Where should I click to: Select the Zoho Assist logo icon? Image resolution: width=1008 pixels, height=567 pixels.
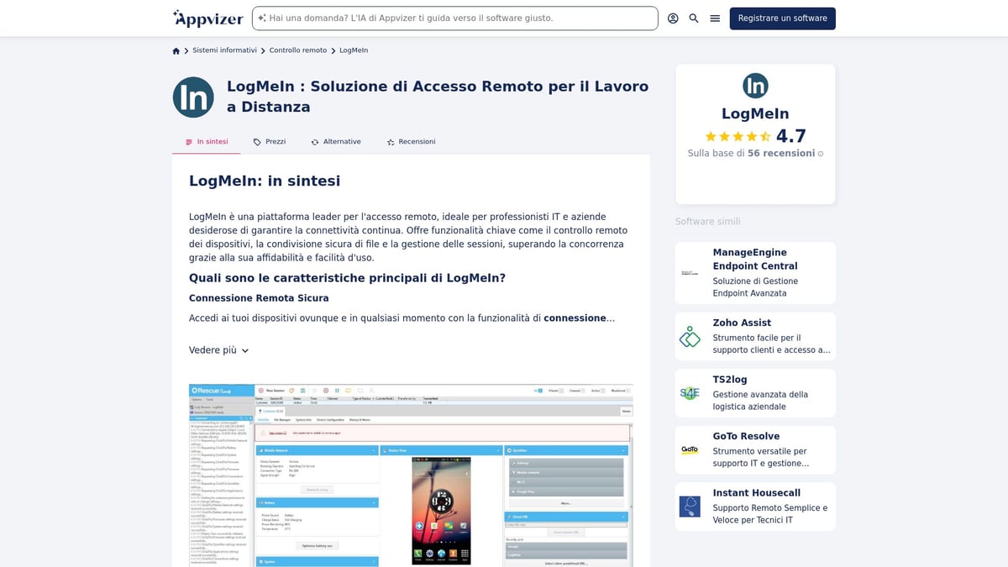pos(689,336)
